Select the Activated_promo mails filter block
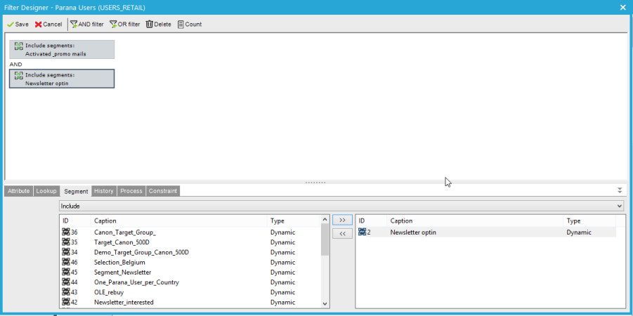The image size is (633, 316). coord(62,49)
